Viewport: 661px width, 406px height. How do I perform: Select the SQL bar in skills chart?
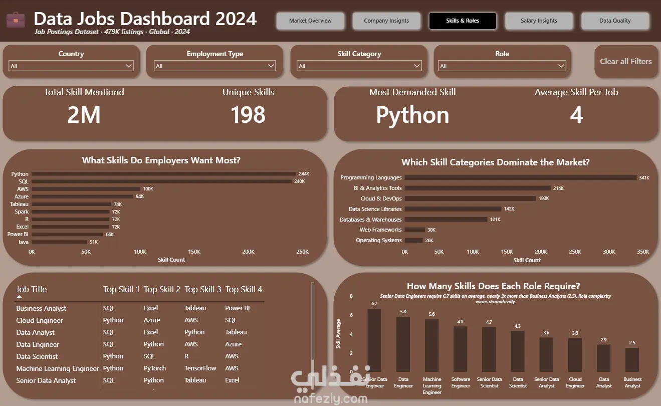pyautogui.click(x=162, y=181)
